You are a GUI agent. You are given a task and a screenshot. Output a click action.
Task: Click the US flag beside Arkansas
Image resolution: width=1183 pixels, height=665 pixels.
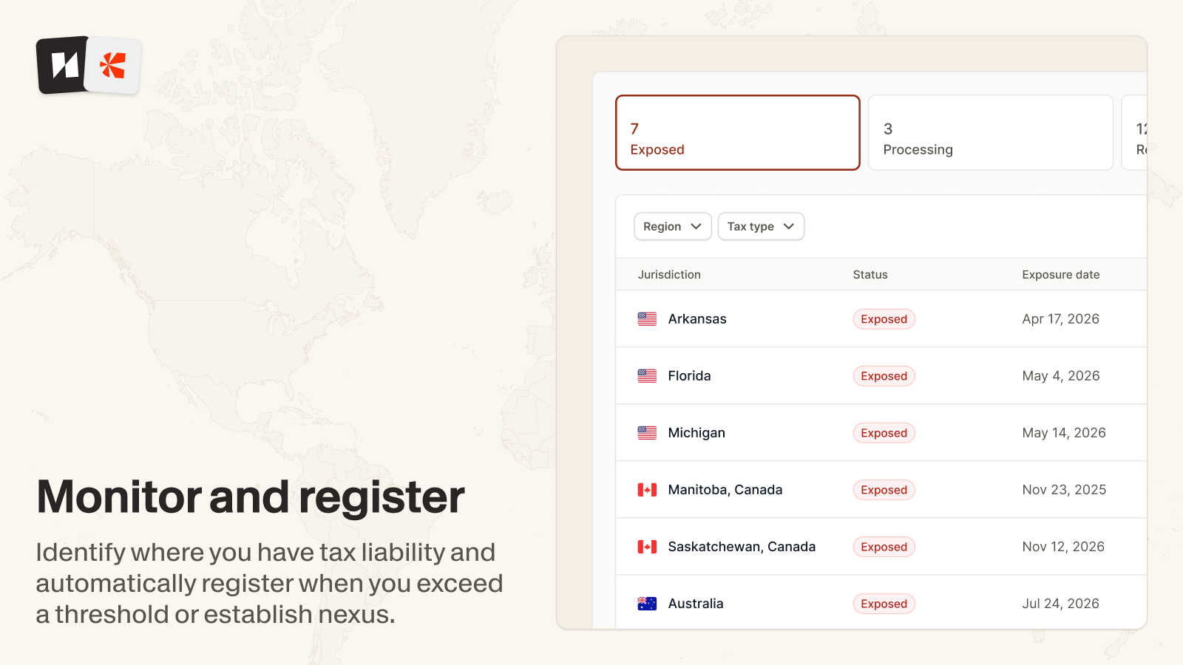click(647, 319)
